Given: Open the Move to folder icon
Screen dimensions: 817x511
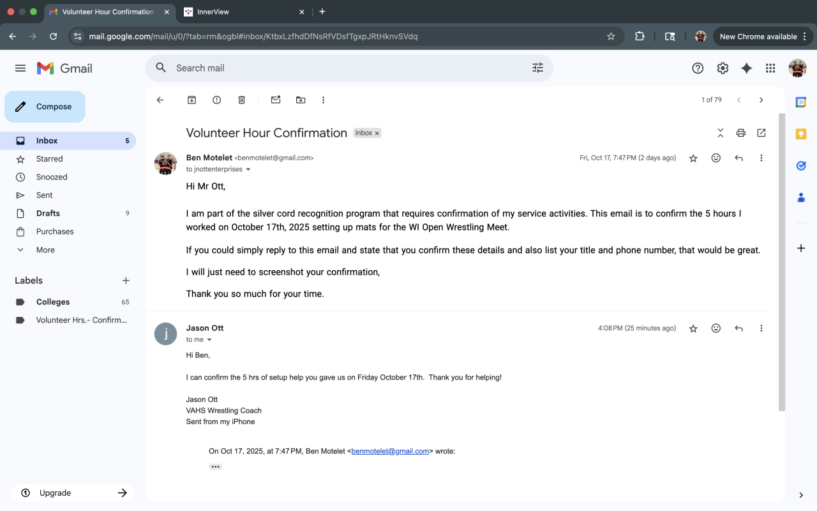Looking at the screenshot, I should [x=301, y=100].
